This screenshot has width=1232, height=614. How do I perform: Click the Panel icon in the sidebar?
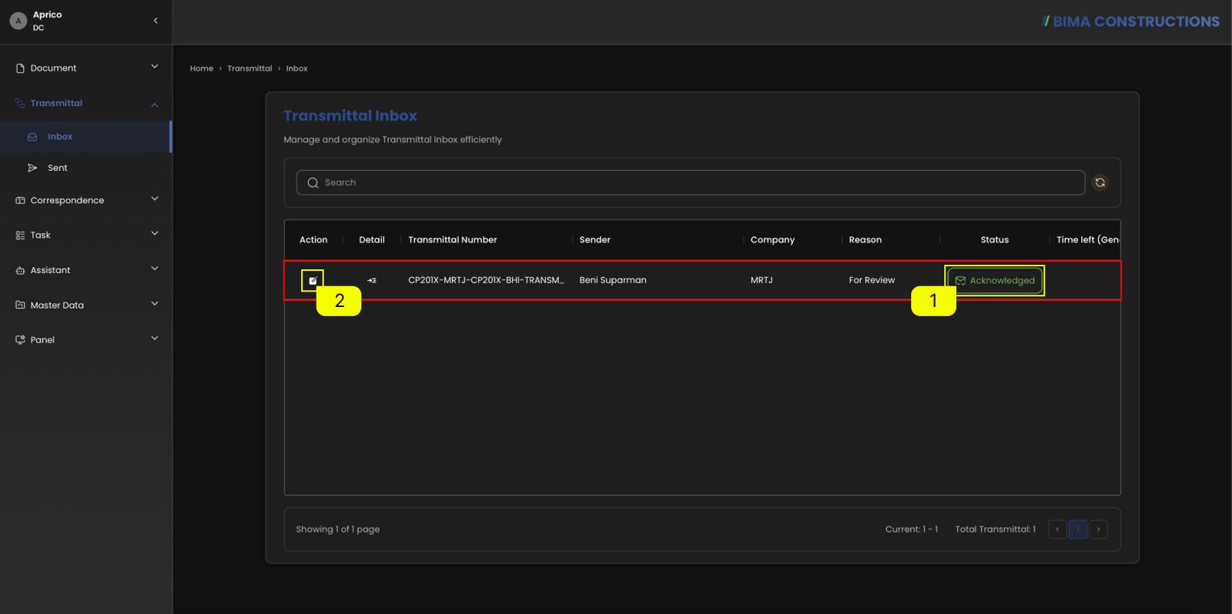(x=20, y=339)
